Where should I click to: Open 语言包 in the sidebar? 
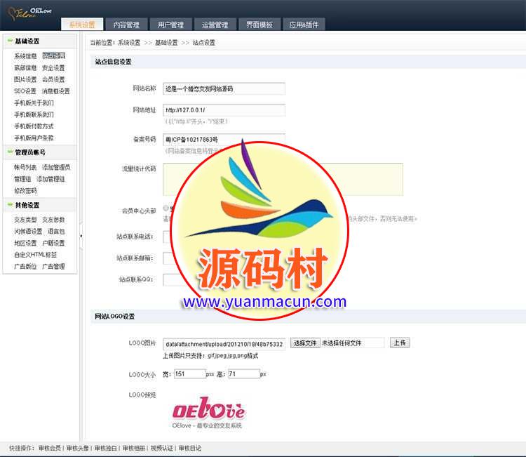pos(56,232)
